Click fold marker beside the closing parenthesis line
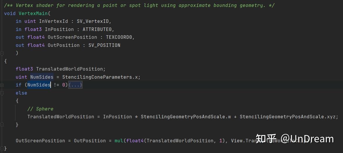This screenshot has width=343, height=153. click(2, 54)
